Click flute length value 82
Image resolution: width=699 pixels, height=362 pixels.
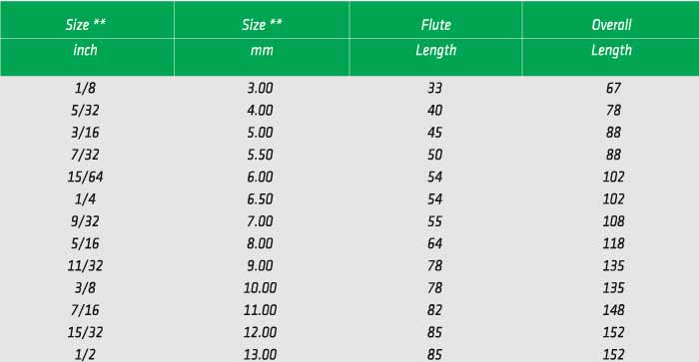tap(434, 310)
